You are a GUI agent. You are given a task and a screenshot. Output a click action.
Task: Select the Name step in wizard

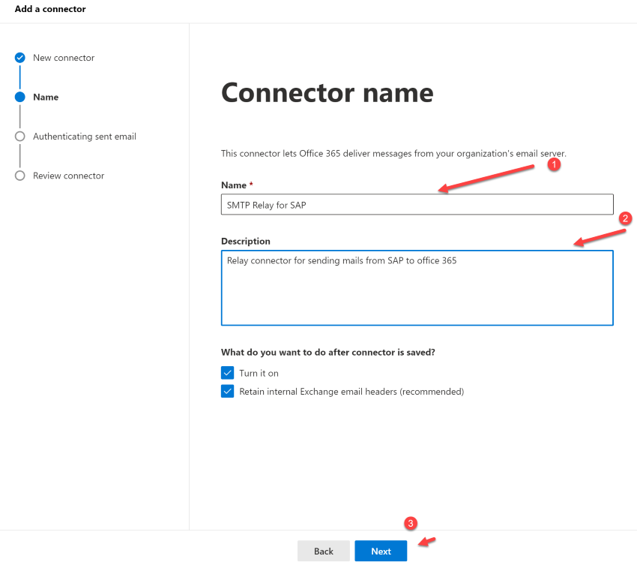click(x=46, y=98)
